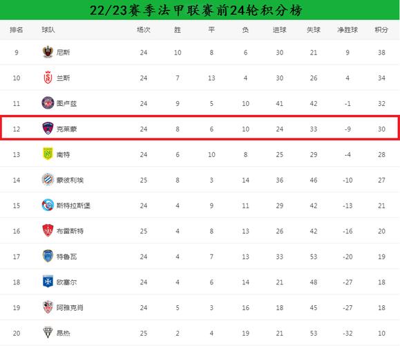The width and height of the screenshot is (400, 346).
Task: Click the Nice (尼斯) club crest
Action: (48, 52)
